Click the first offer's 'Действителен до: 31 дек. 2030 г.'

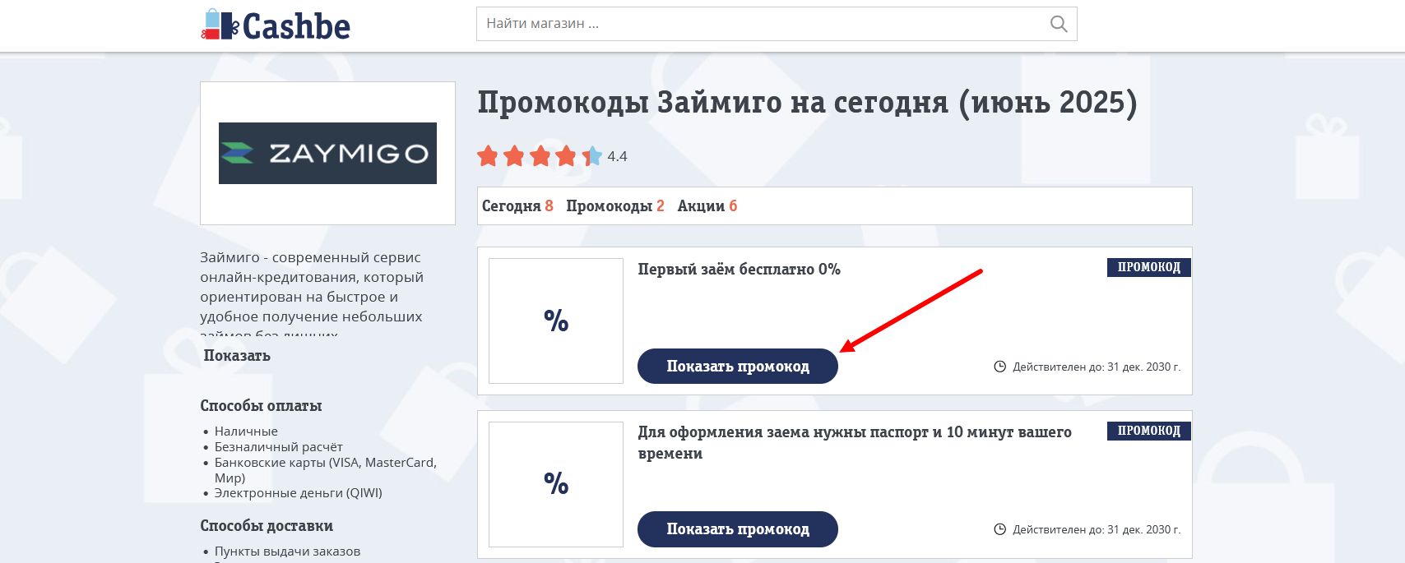1097,367
